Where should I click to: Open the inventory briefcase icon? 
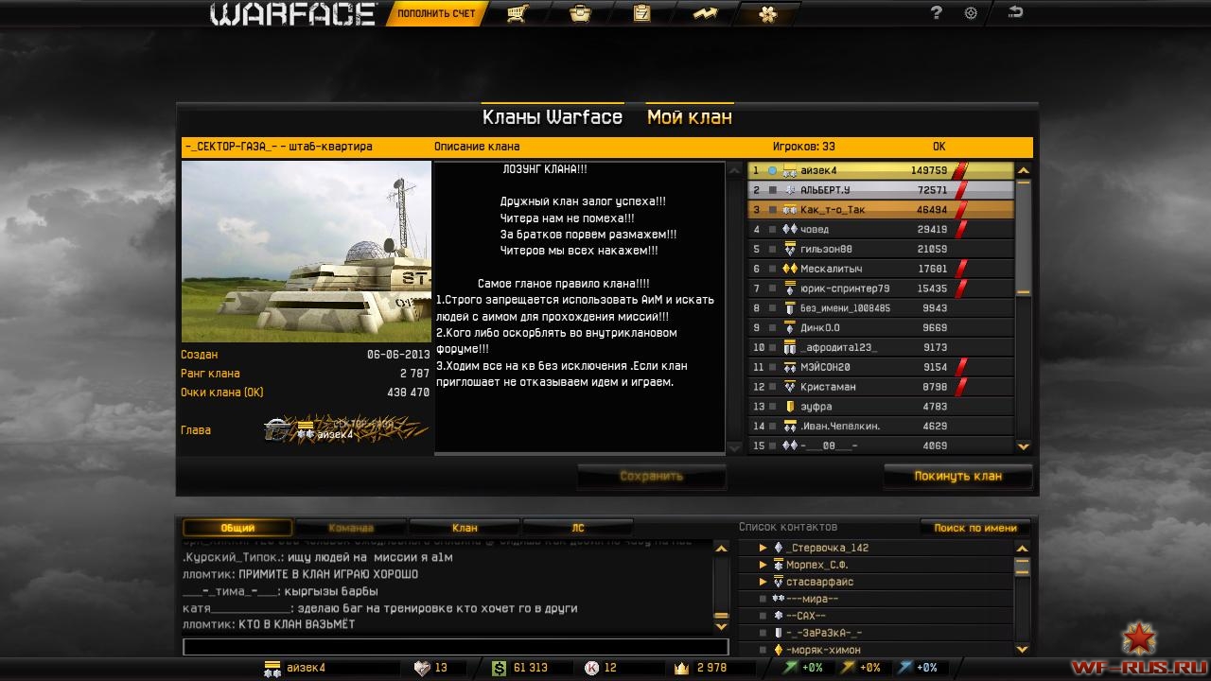point(580,13)
